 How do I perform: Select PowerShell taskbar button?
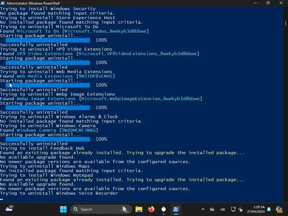click(176, 209)
